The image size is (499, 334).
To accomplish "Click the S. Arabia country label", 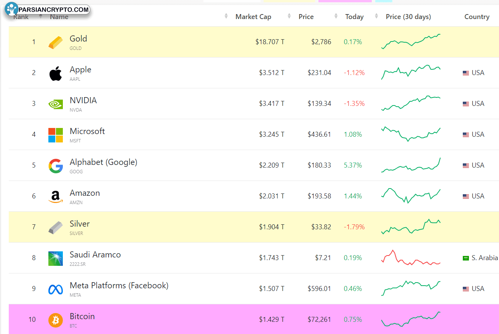I will (485, 258).
